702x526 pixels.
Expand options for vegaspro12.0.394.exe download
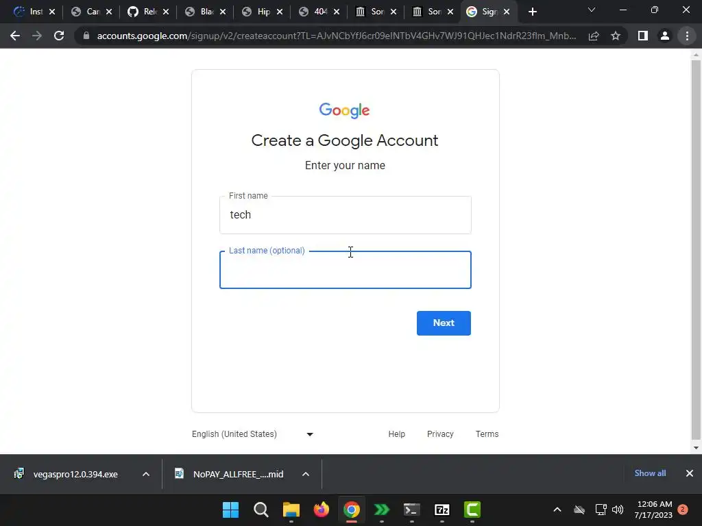point(146,474)
